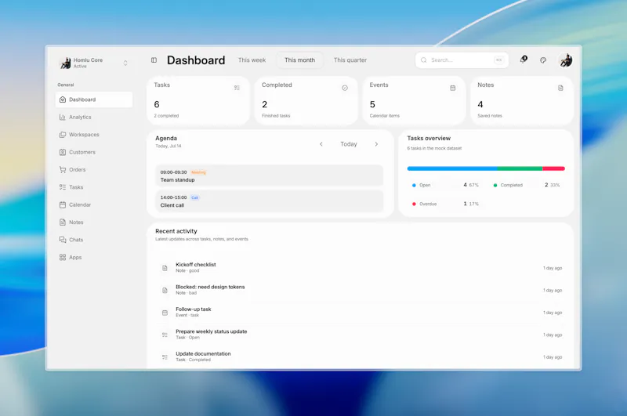Click the magnifier icon in search
This screenshot has height=416, width=627.
pos(424,60)
